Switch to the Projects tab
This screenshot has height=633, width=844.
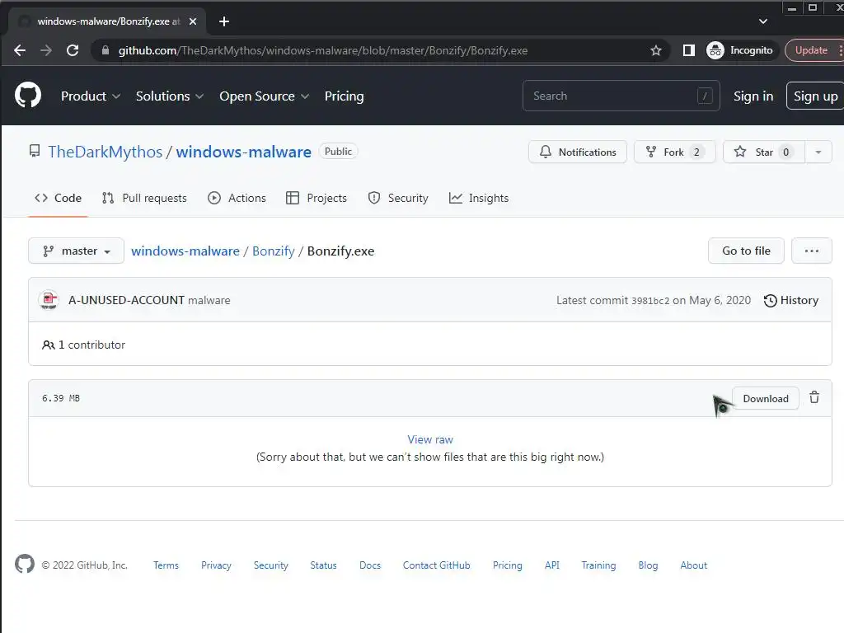coord(316,198)
